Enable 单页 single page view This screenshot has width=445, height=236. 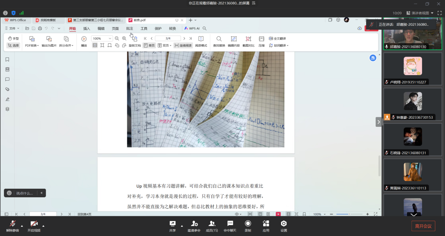[x=149, y=45]
